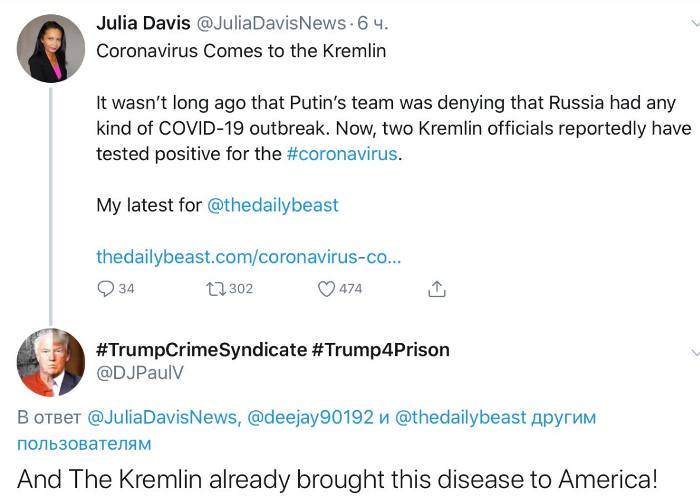Screen dimensions: 700x500
Task: Click the 6 ч. timestamp
Action: pos(373,23)
